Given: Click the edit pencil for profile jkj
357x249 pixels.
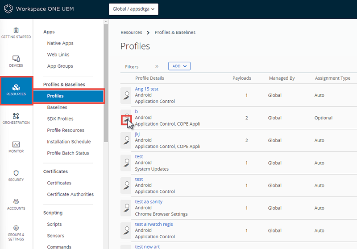Looking at the screenshot, I should (x=126, y=143).
